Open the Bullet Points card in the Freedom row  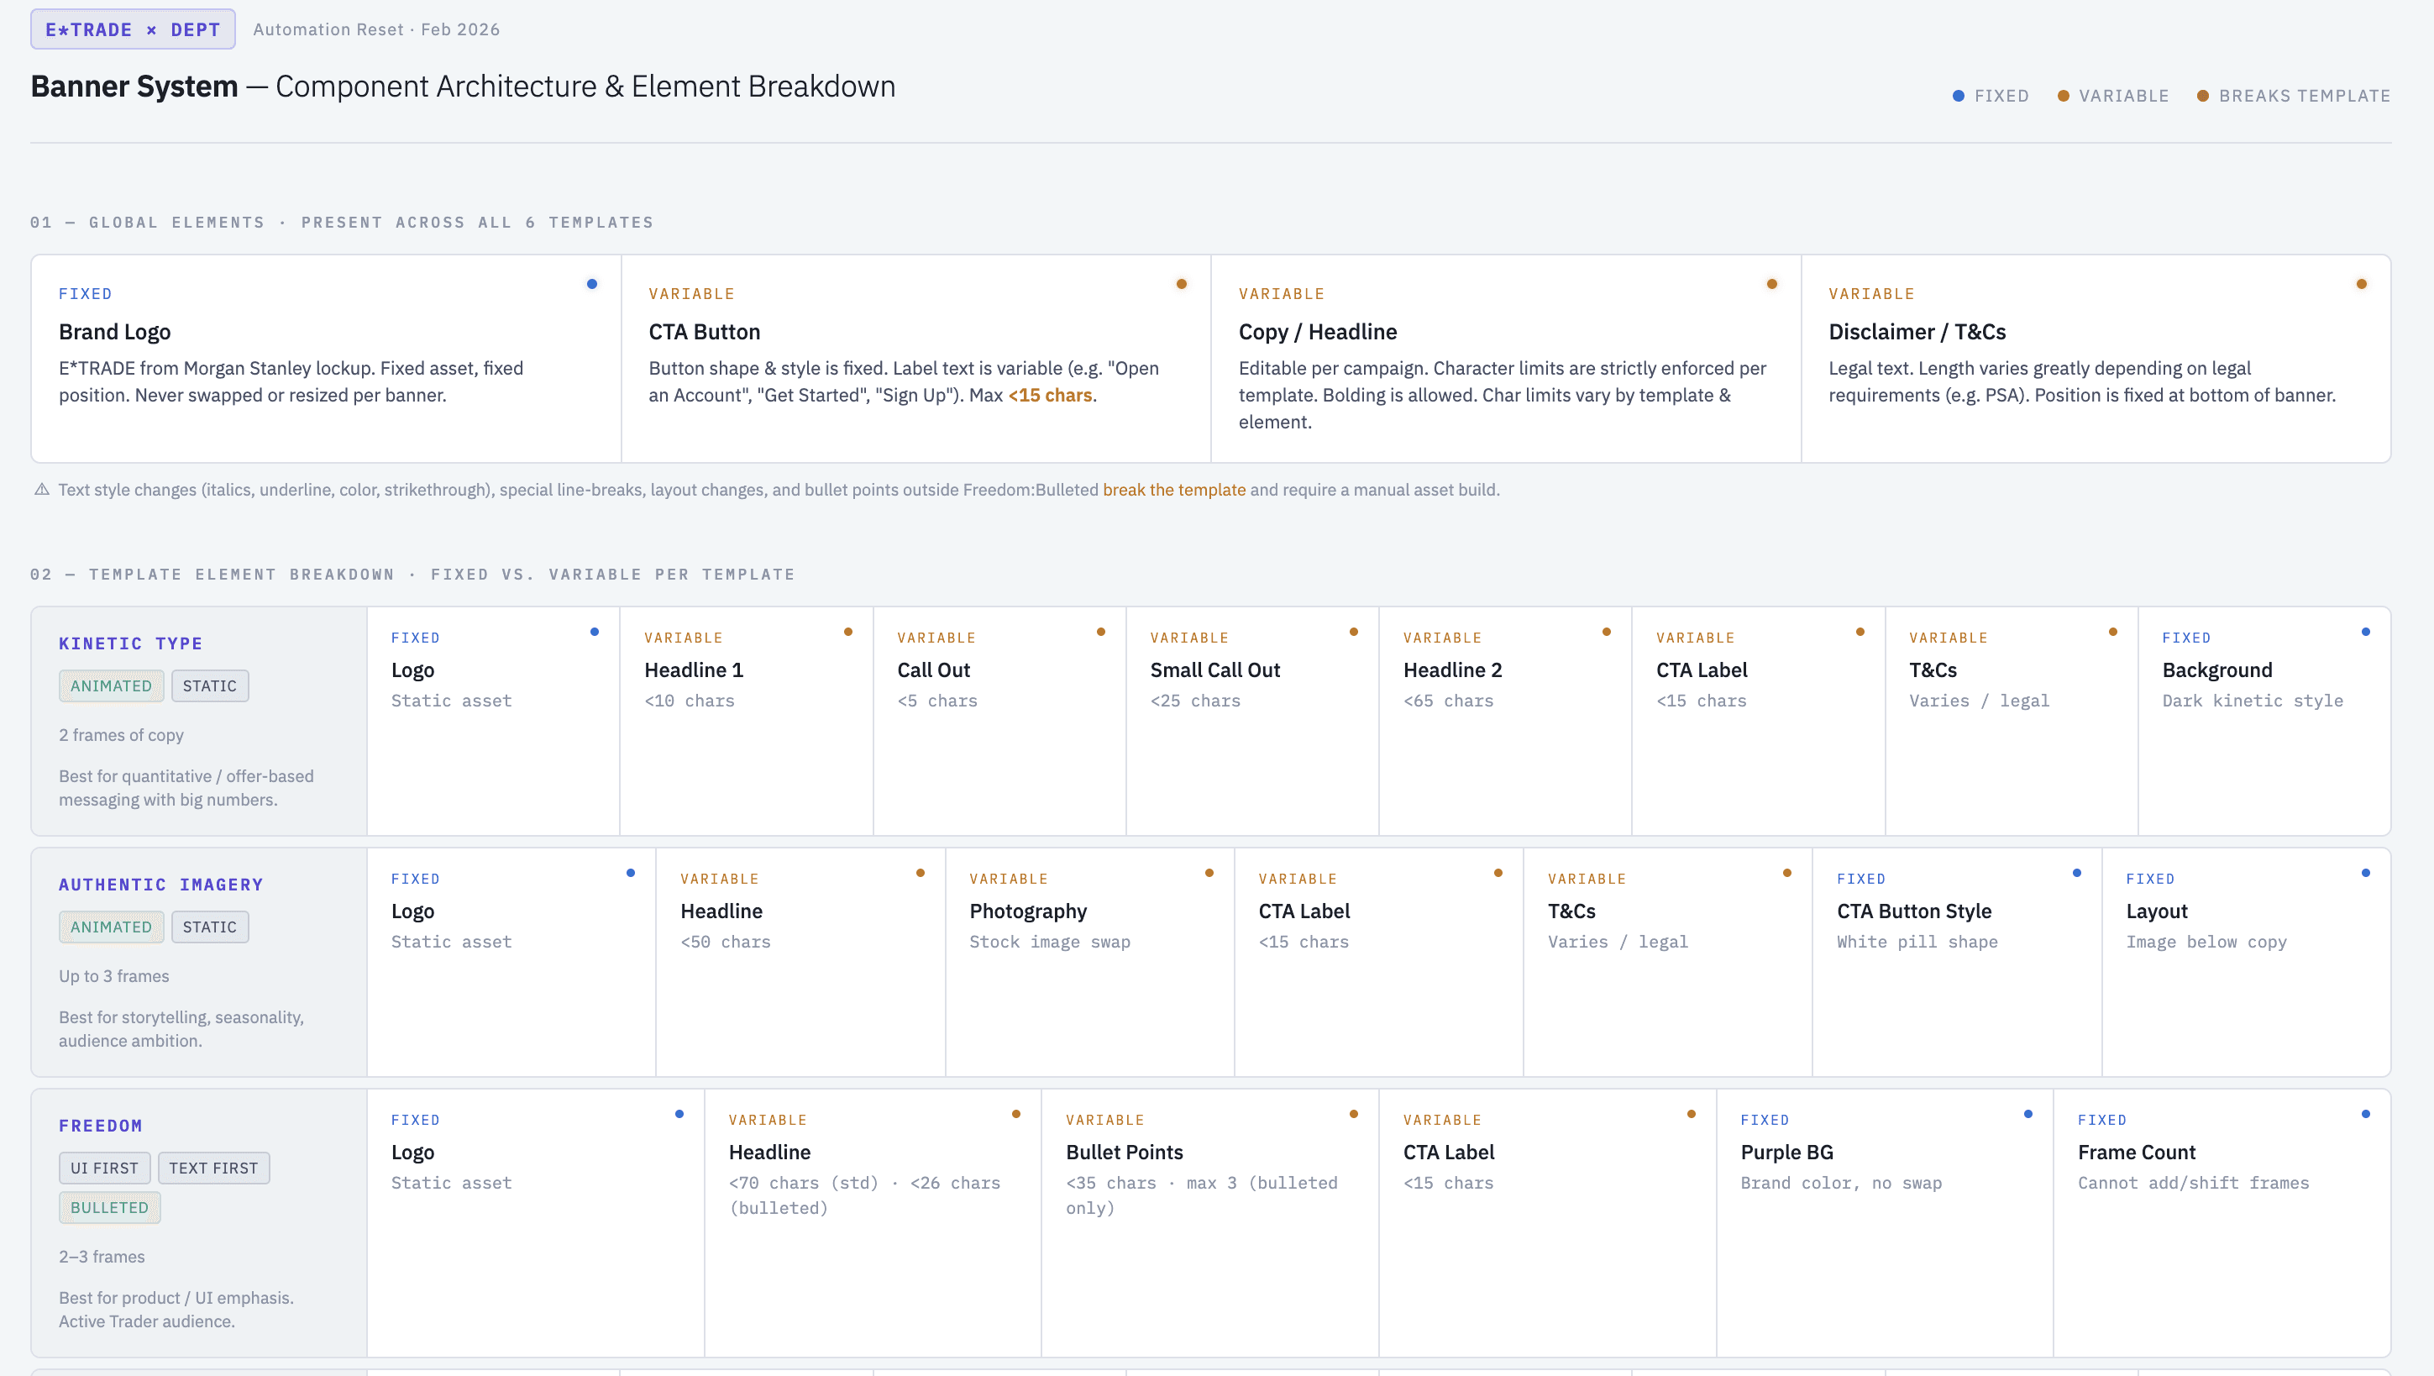point(1125,1152)
